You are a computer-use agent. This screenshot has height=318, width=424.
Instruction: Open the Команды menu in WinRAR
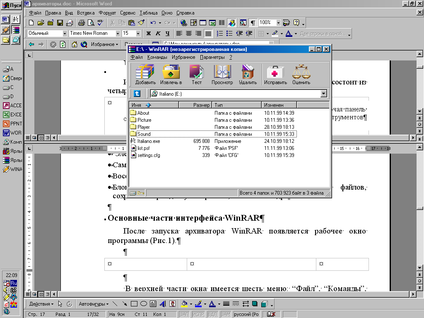pyautogui.click(x=157, y=57)
